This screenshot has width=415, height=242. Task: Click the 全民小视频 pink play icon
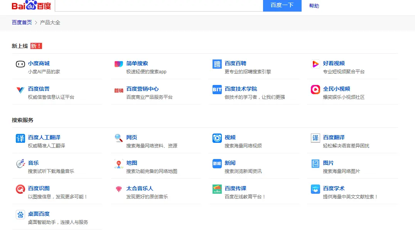tap(315, 90)
